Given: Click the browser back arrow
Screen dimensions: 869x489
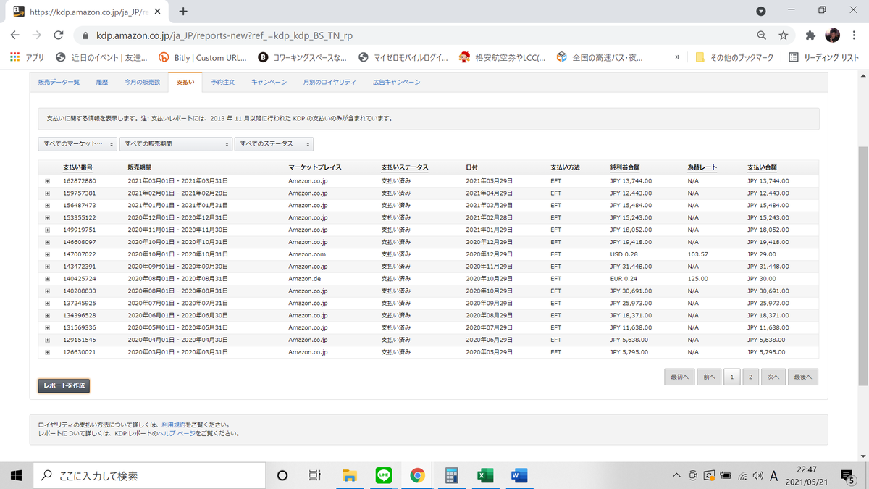Looking at the screenshot, I should click(14, 35).
